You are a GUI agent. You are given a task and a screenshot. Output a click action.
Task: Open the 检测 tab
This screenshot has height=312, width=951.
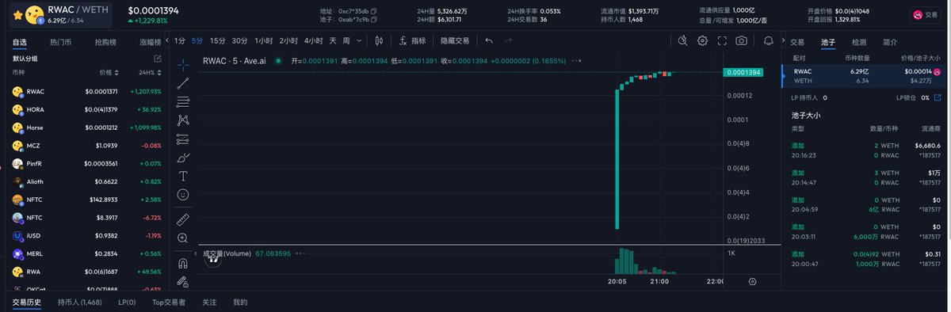(859, 42)
